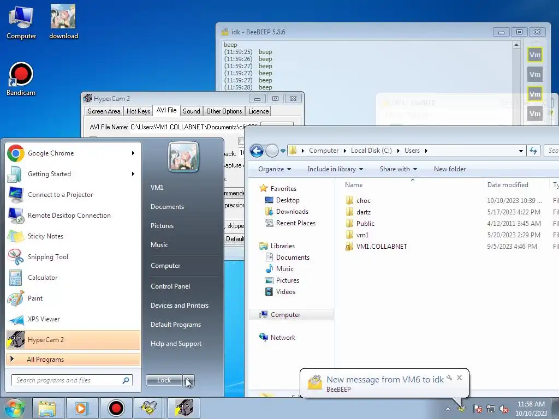
Task: Launch Paint from Start menu
Action: click(x=73, y=298)
